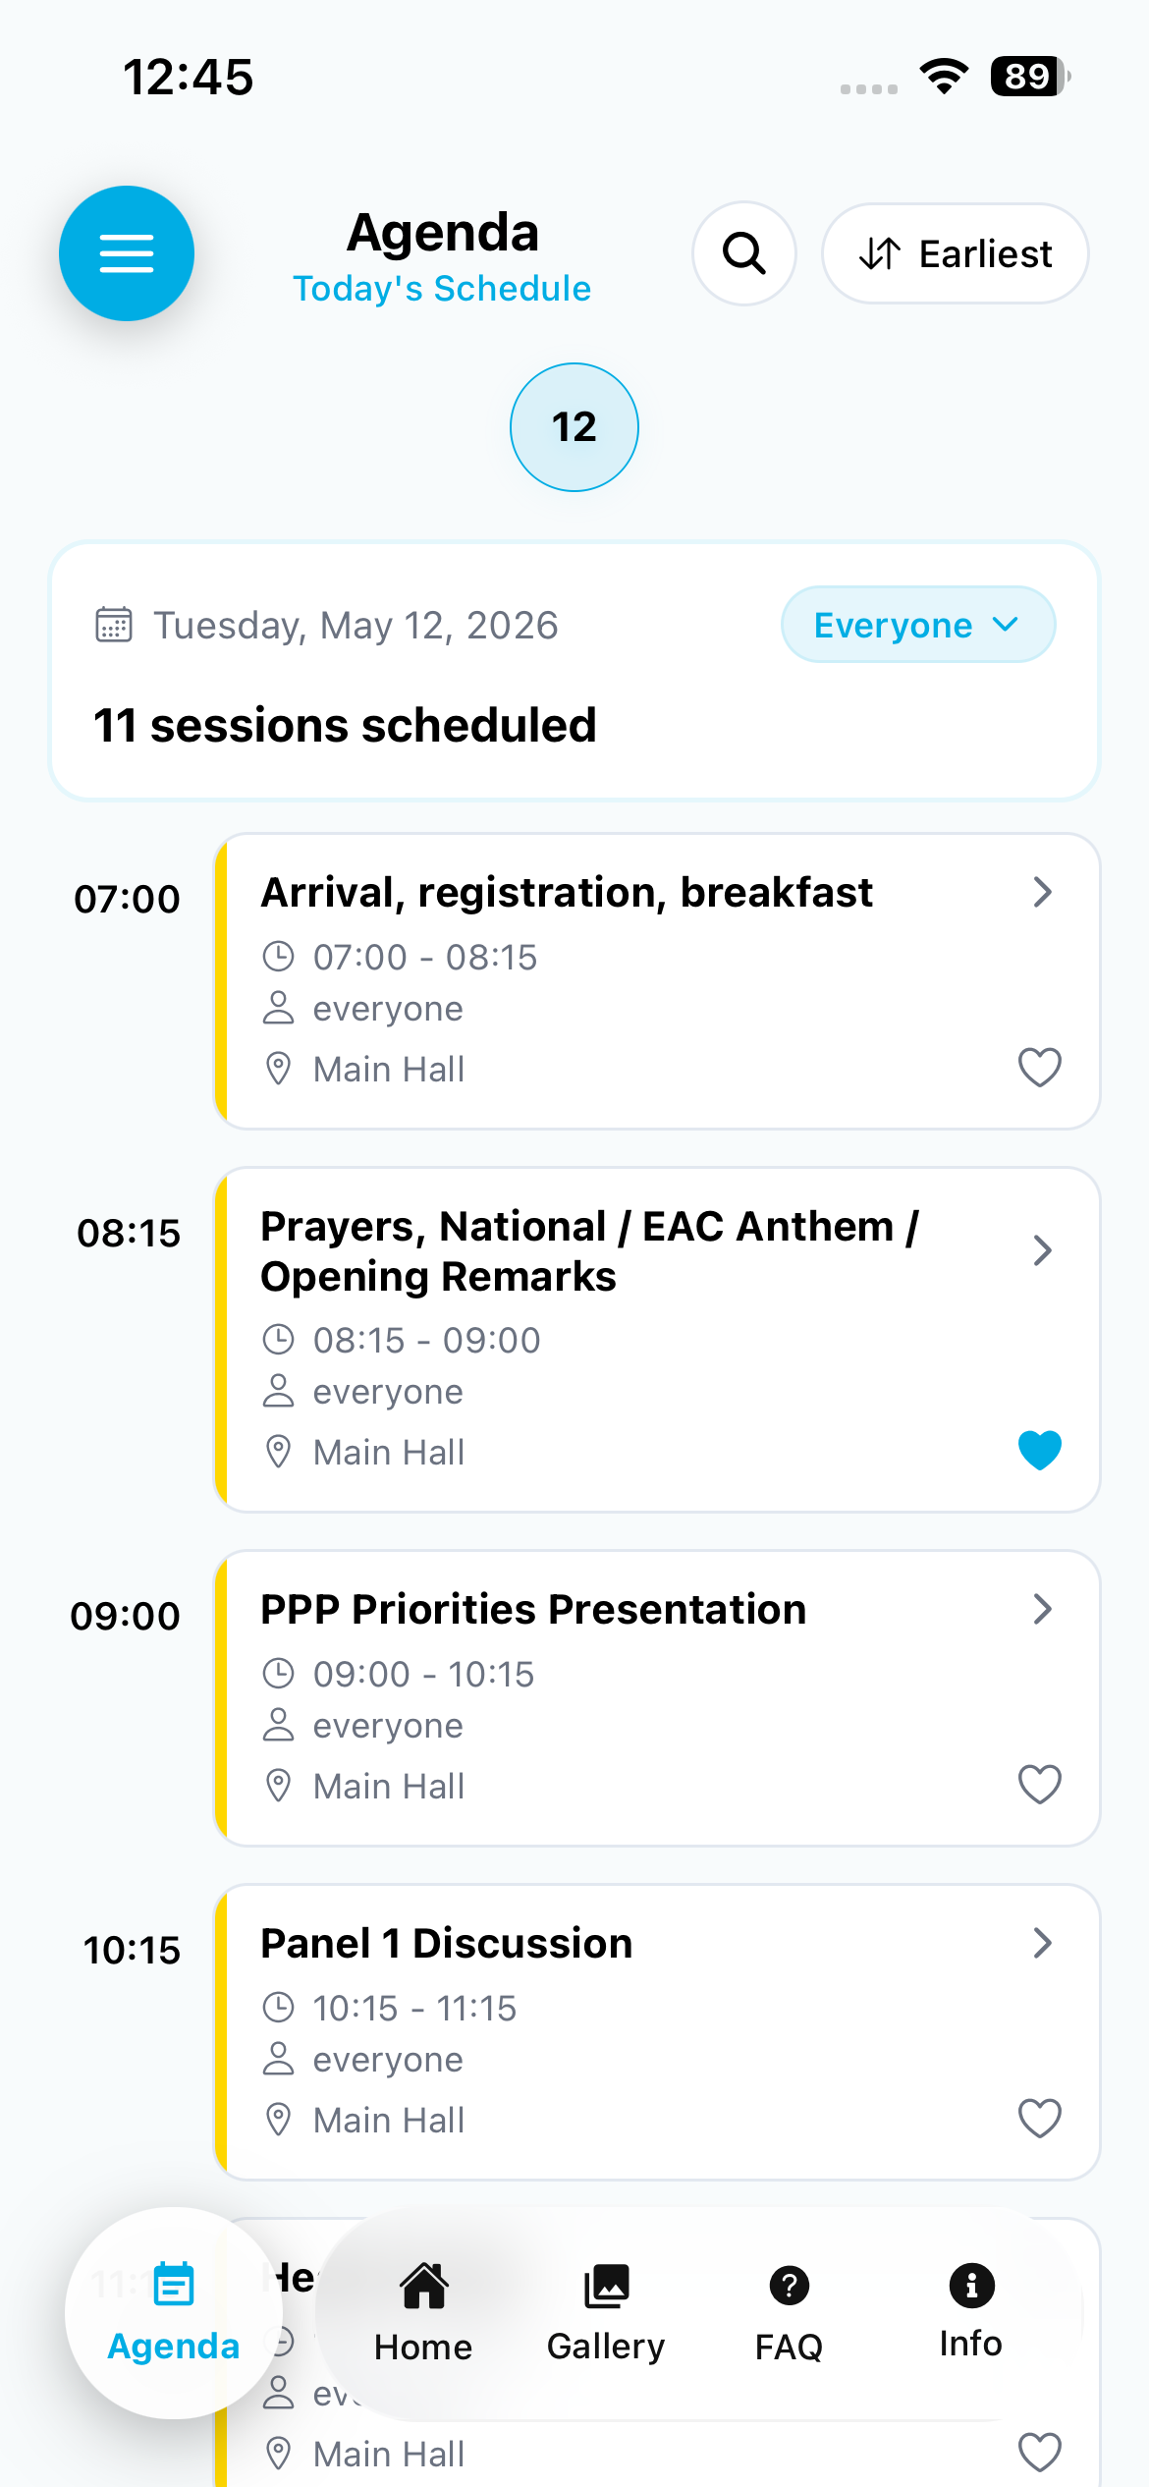Open the hamburger menu button
This screenshot has width=1149, height=2487.
coord(127,253)
